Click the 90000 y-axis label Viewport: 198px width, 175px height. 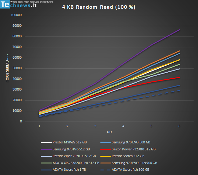coord(17,26)
